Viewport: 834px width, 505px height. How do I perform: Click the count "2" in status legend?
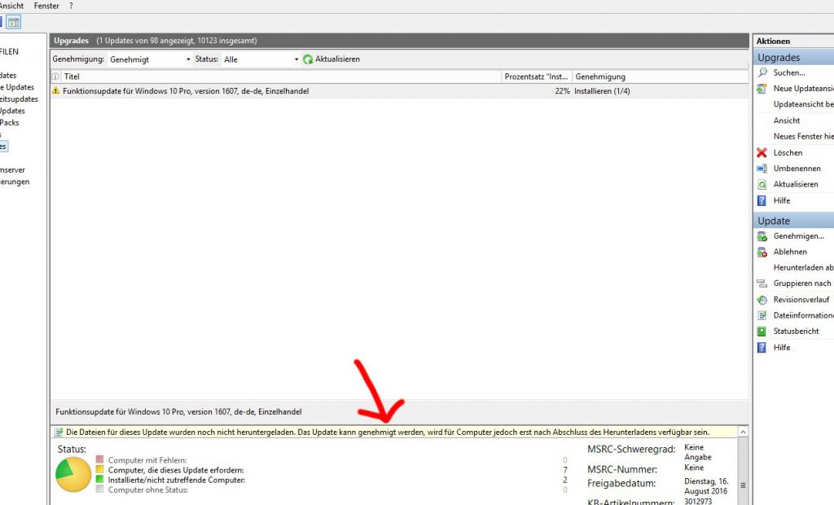[565, 480]
